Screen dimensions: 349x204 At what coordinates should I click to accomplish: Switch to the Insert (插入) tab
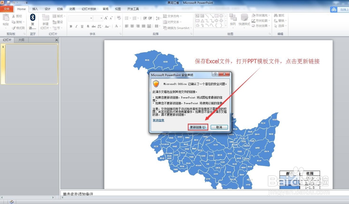point(35,9)
